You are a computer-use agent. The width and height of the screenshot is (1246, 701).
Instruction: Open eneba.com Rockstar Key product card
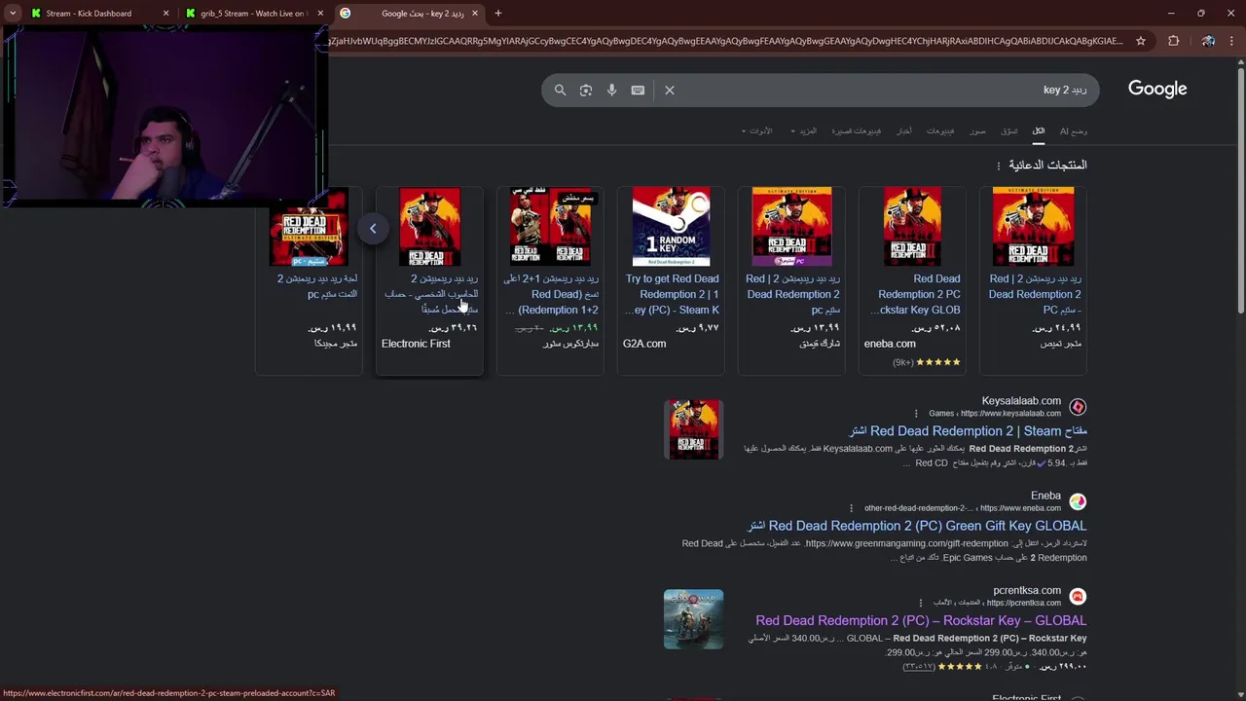[912, 279]
